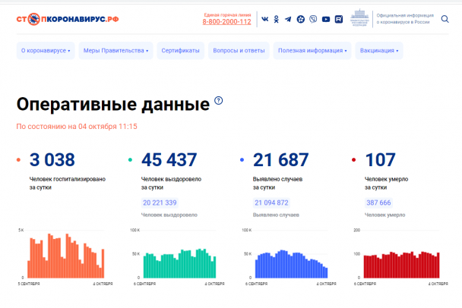This screenshot has height=308, width=462.
Task: Go to "Вопросы и ответы" section
Action: point(239,51)
